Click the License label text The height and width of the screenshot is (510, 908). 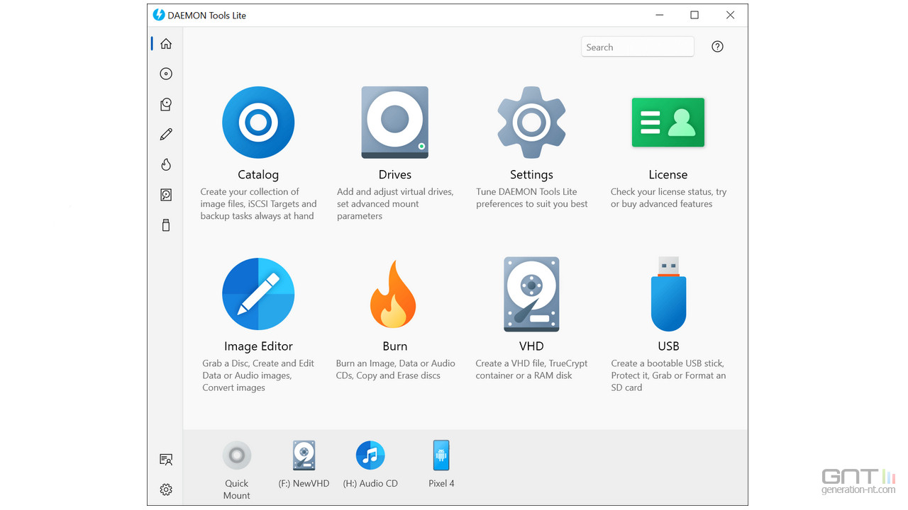click(x=668, y=174)
